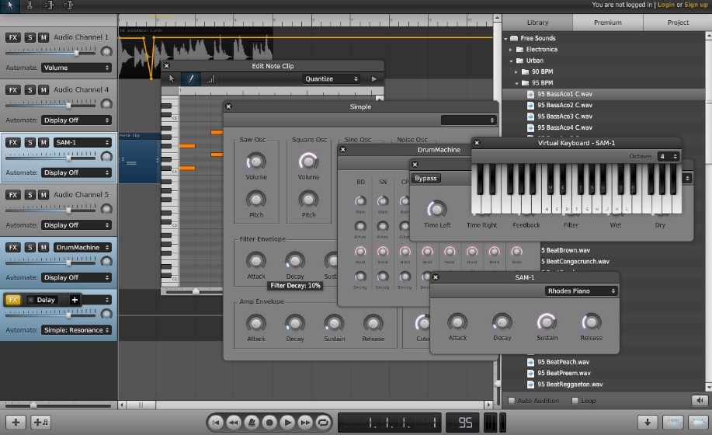The height and width of the screenshot is (435, 712).
Task: Enable the Loop checkbox in library
Action: (575, 401)
